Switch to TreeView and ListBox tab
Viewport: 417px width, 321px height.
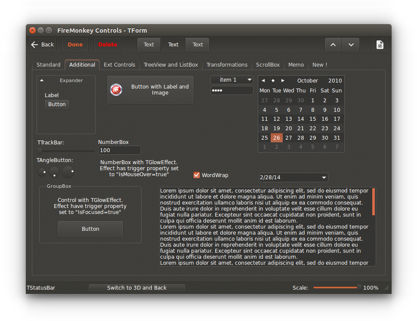(171, 65)
